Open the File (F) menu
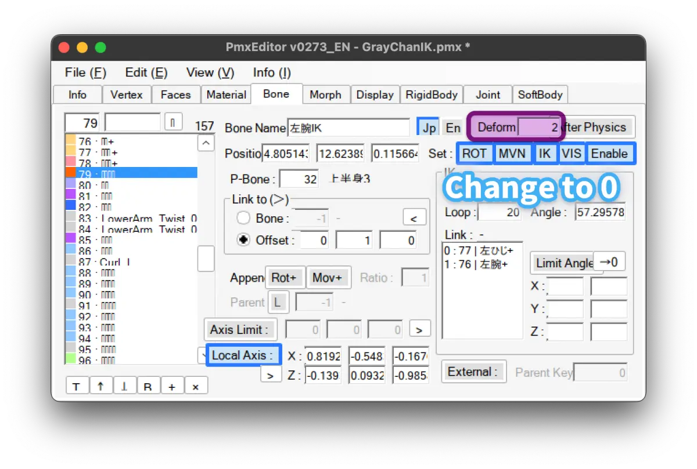Image resolution: width=697 pixels, height=469 pixels. point(85,72)
